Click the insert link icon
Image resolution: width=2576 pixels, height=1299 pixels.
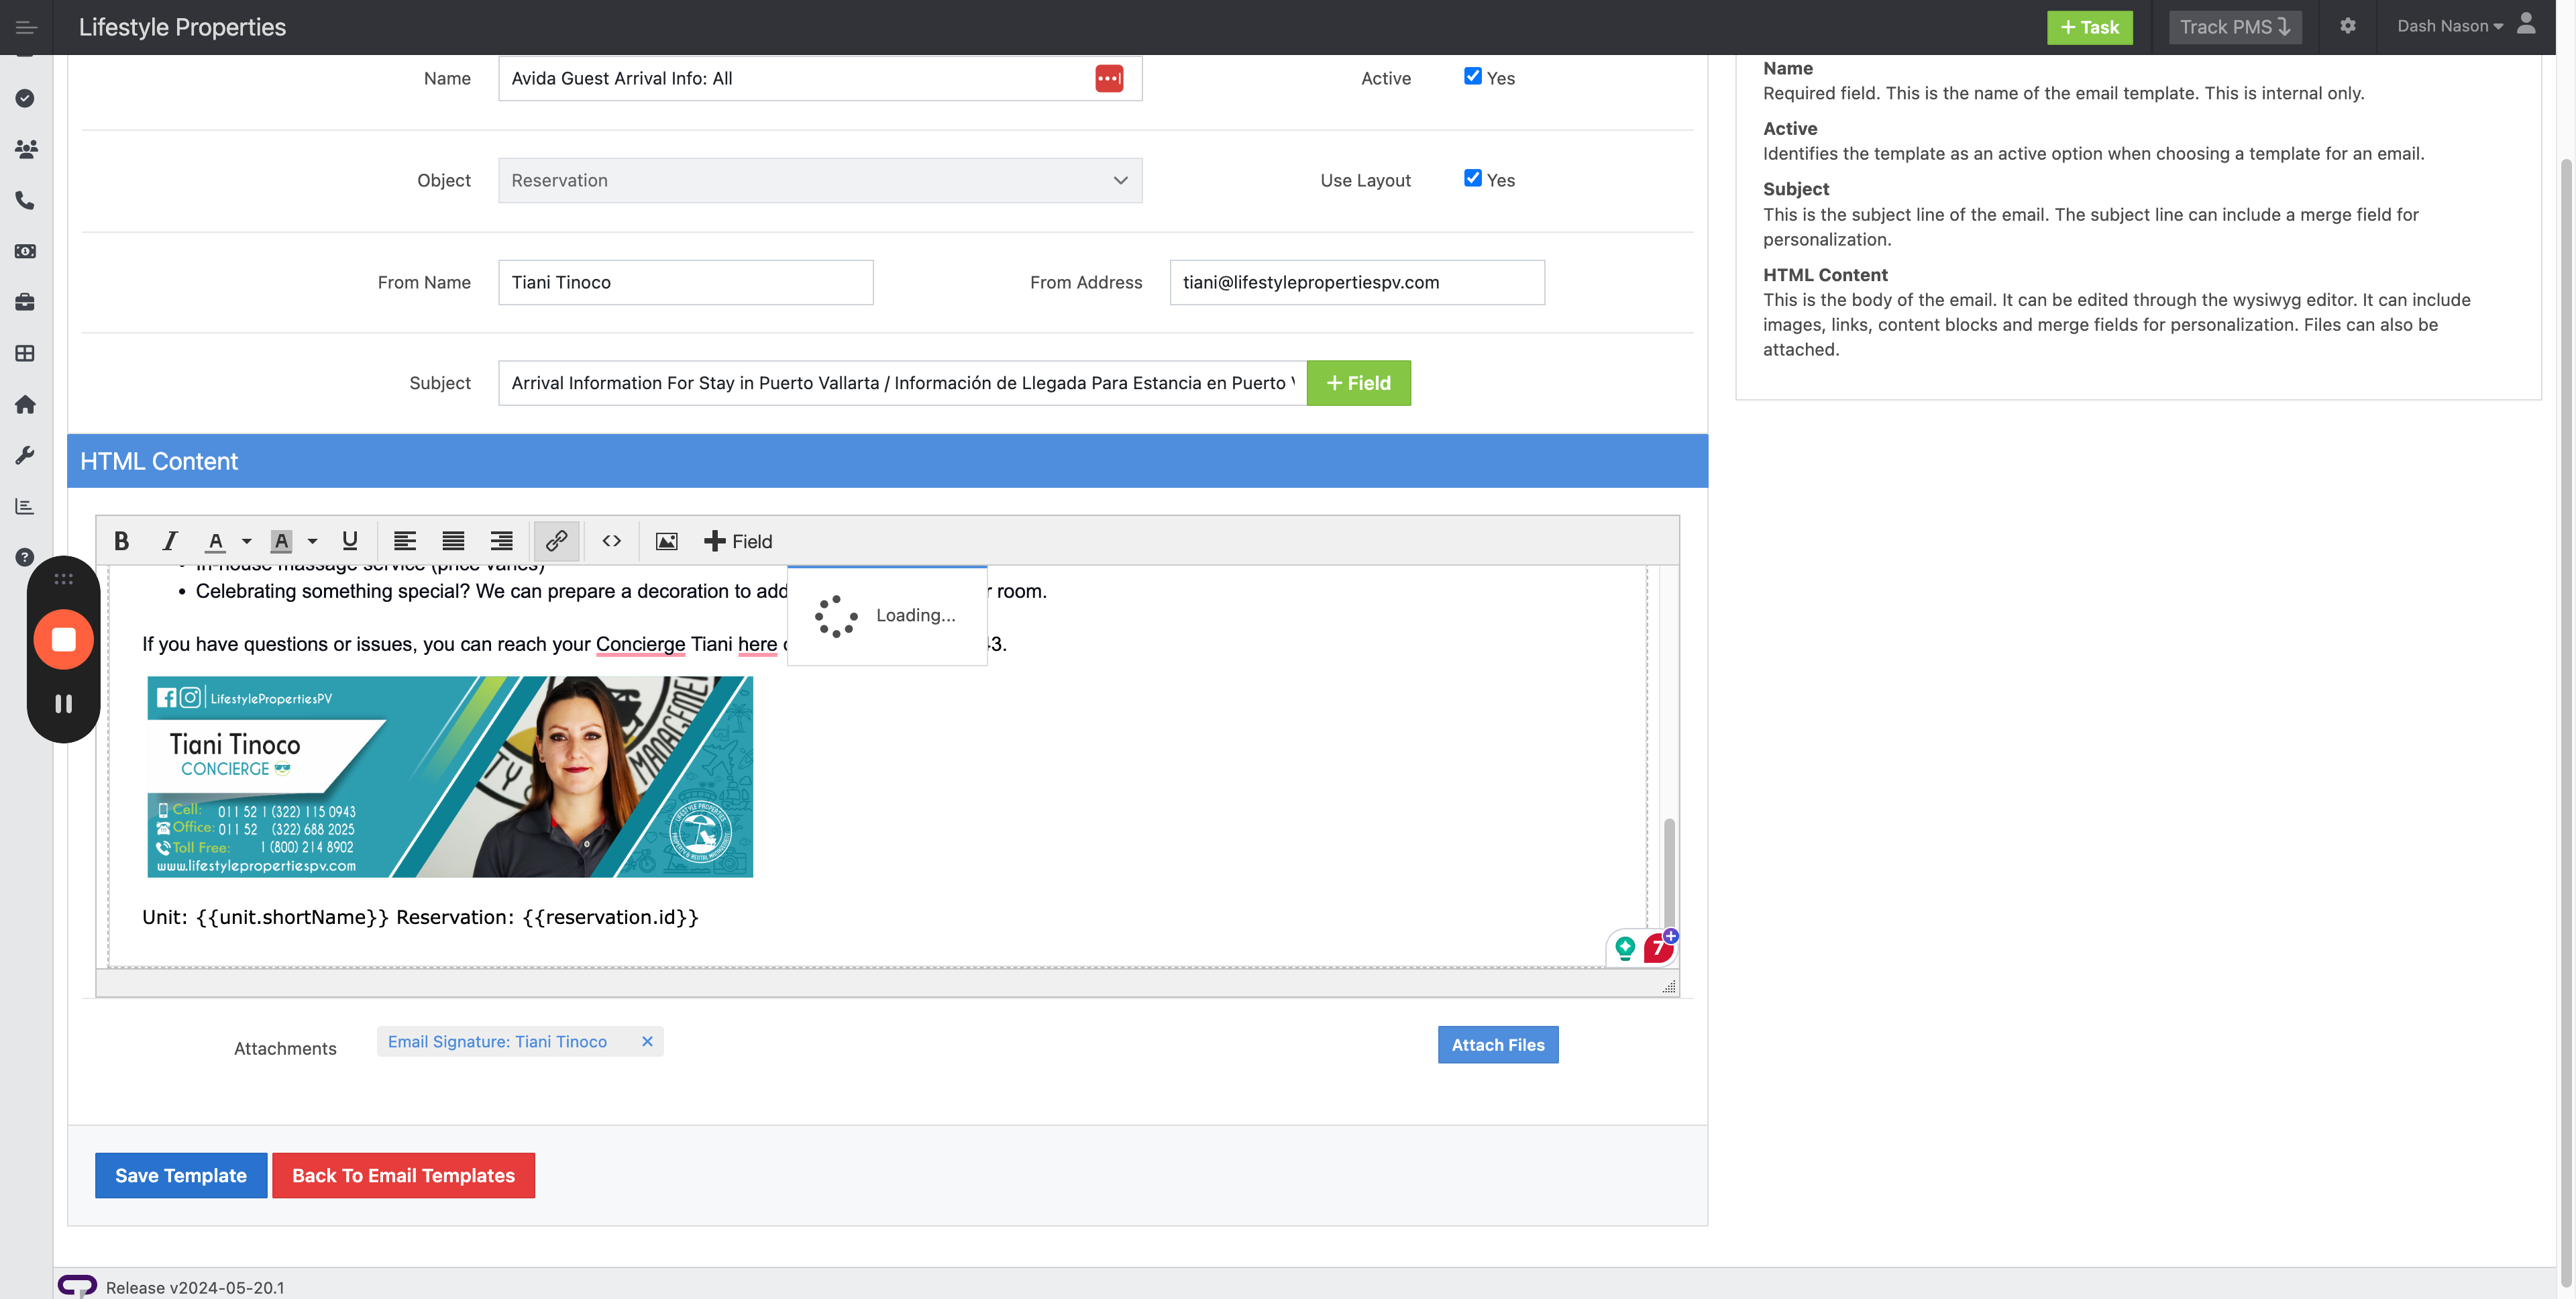pyautogui.click(x=556, y=541)
